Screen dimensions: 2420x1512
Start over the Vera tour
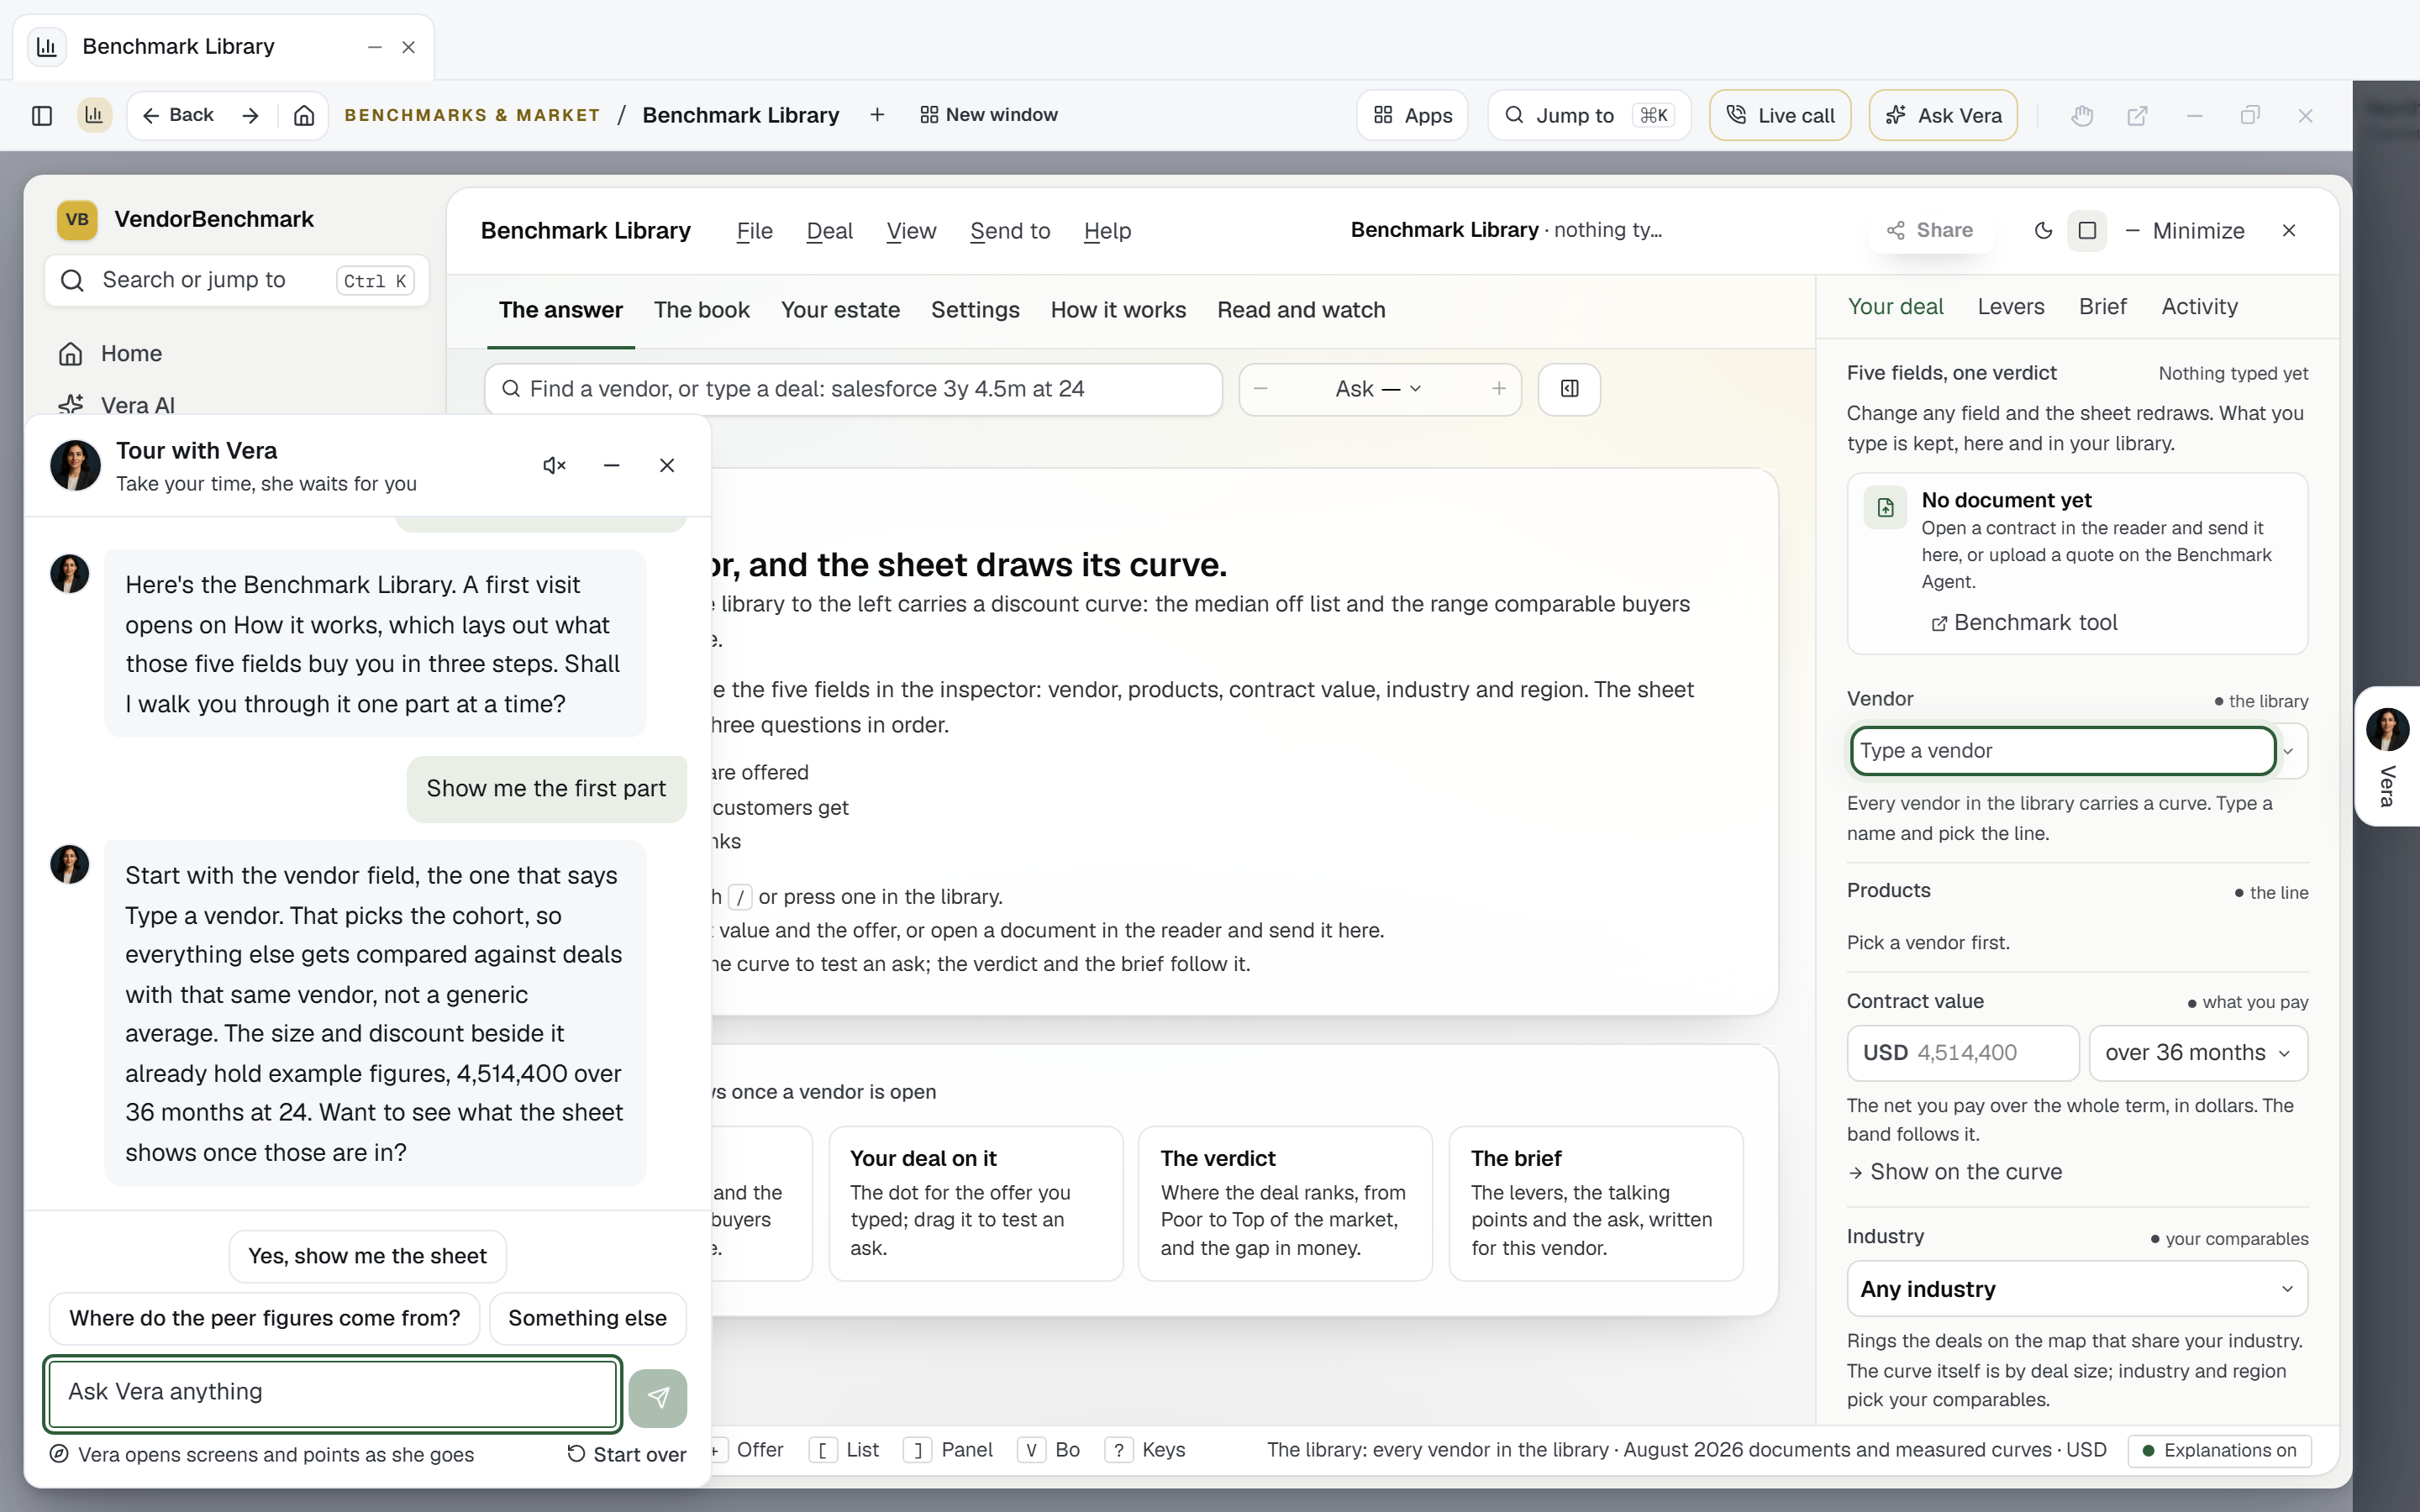point(627,1454)
